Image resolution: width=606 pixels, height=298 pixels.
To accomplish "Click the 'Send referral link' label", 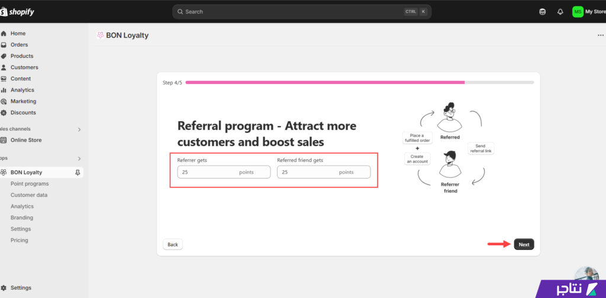I will point(481,148).
